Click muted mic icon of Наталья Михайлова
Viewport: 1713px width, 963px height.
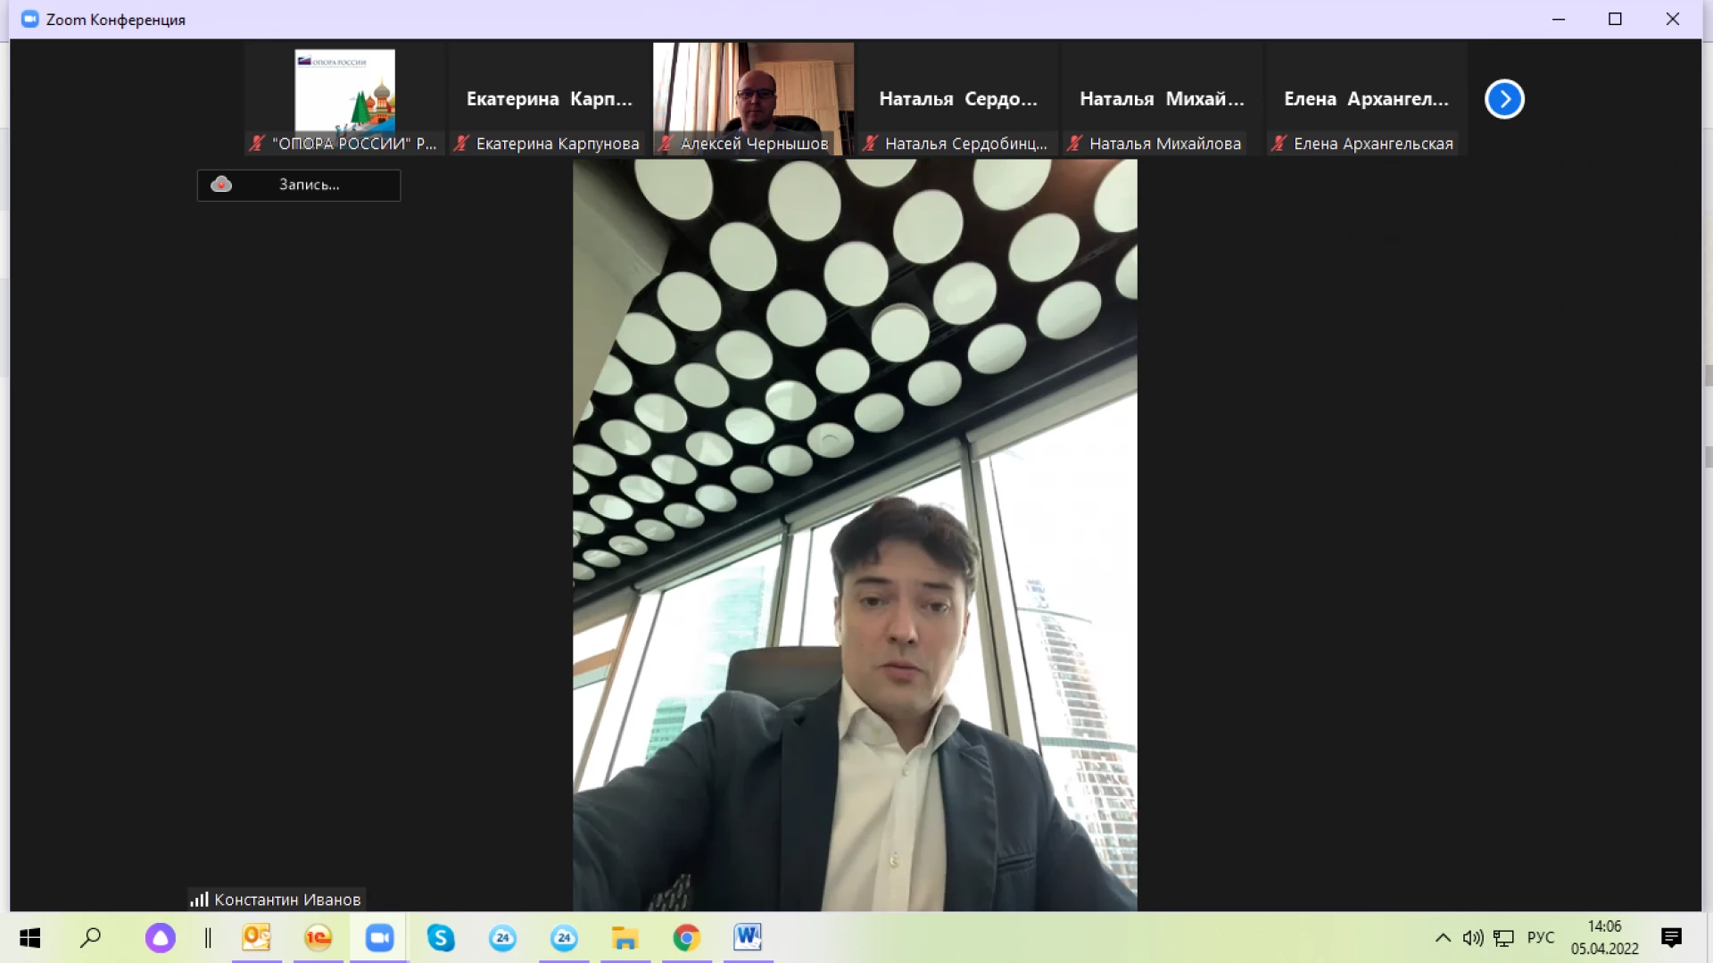tap(1075, 143)
